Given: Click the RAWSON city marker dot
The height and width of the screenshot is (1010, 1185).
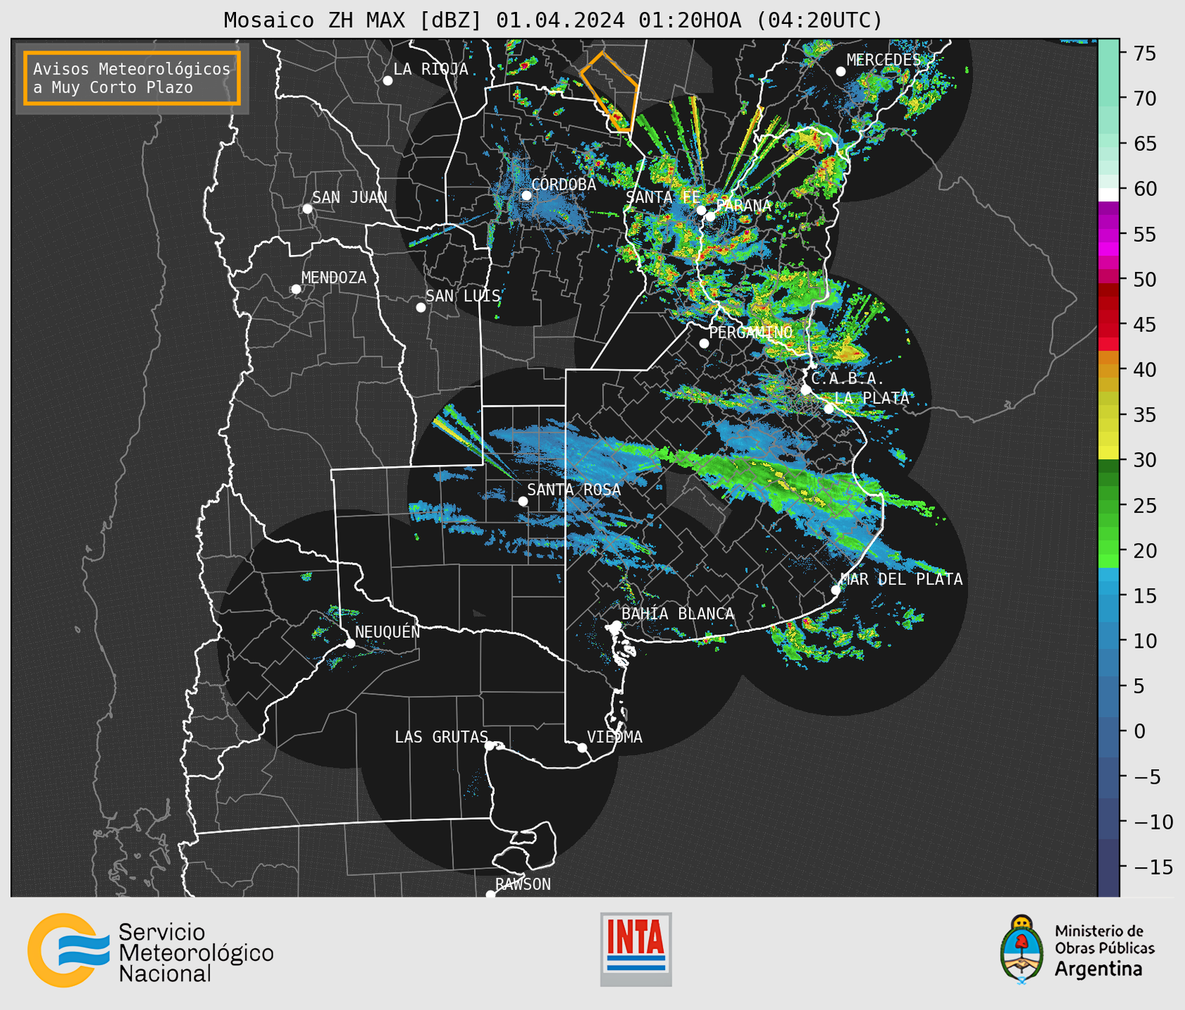Looking at the screenshot, I should pyautogui.click(x=490, y=895).
